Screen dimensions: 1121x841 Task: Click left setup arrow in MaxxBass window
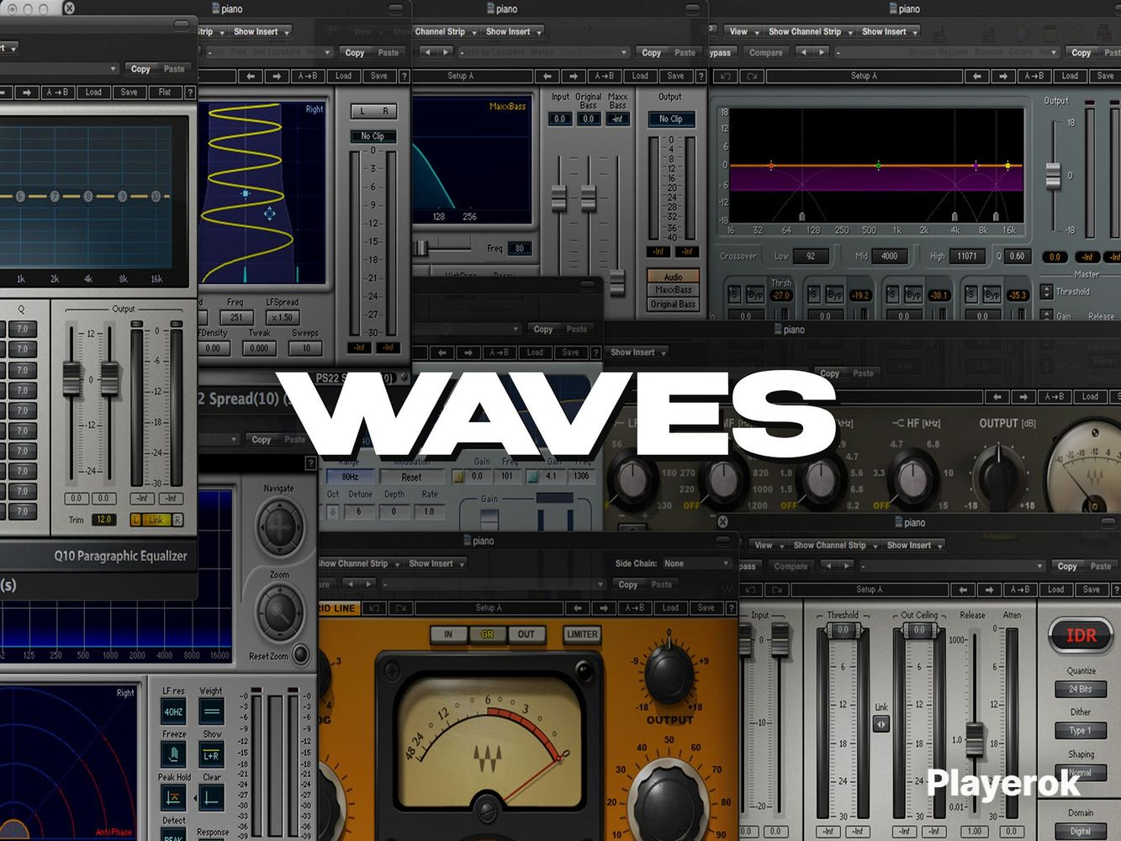click(x=547, y=76)
